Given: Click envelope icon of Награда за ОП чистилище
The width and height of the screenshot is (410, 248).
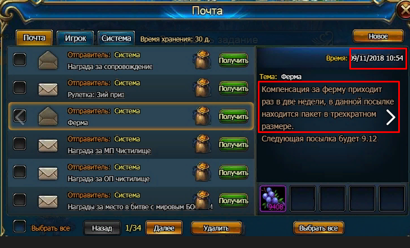Looking at the screenshot, I should point(48,173).
